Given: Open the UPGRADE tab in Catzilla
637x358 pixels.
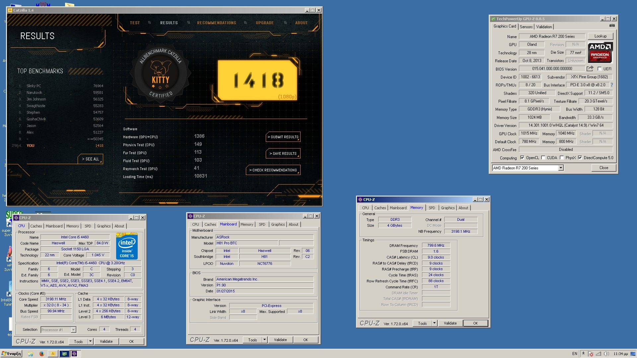Looking at the screenshot, I should [265, 23].
